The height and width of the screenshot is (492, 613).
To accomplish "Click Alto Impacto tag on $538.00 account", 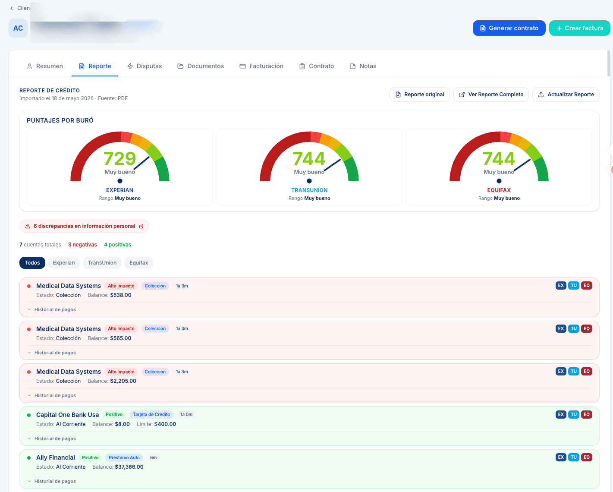I will [121, 286].
